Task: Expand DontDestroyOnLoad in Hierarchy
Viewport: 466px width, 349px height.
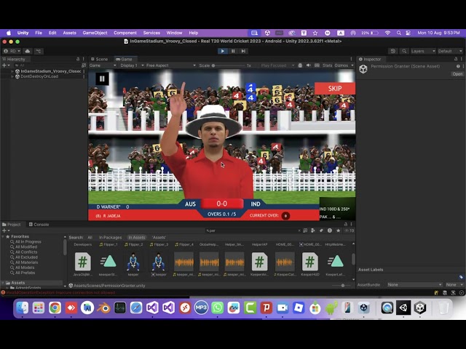Action: point(12,76)
